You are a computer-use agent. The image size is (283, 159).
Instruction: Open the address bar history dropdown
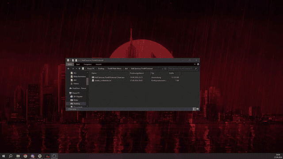[163, 69]
